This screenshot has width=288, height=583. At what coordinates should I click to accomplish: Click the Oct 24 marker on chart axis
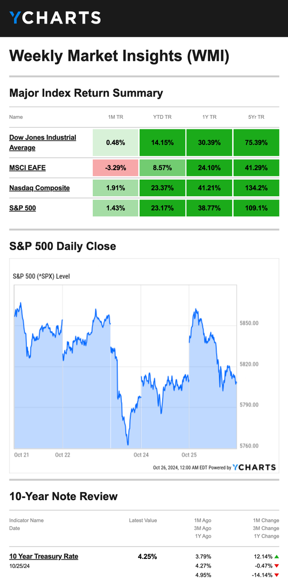click(x=141, y=455)
